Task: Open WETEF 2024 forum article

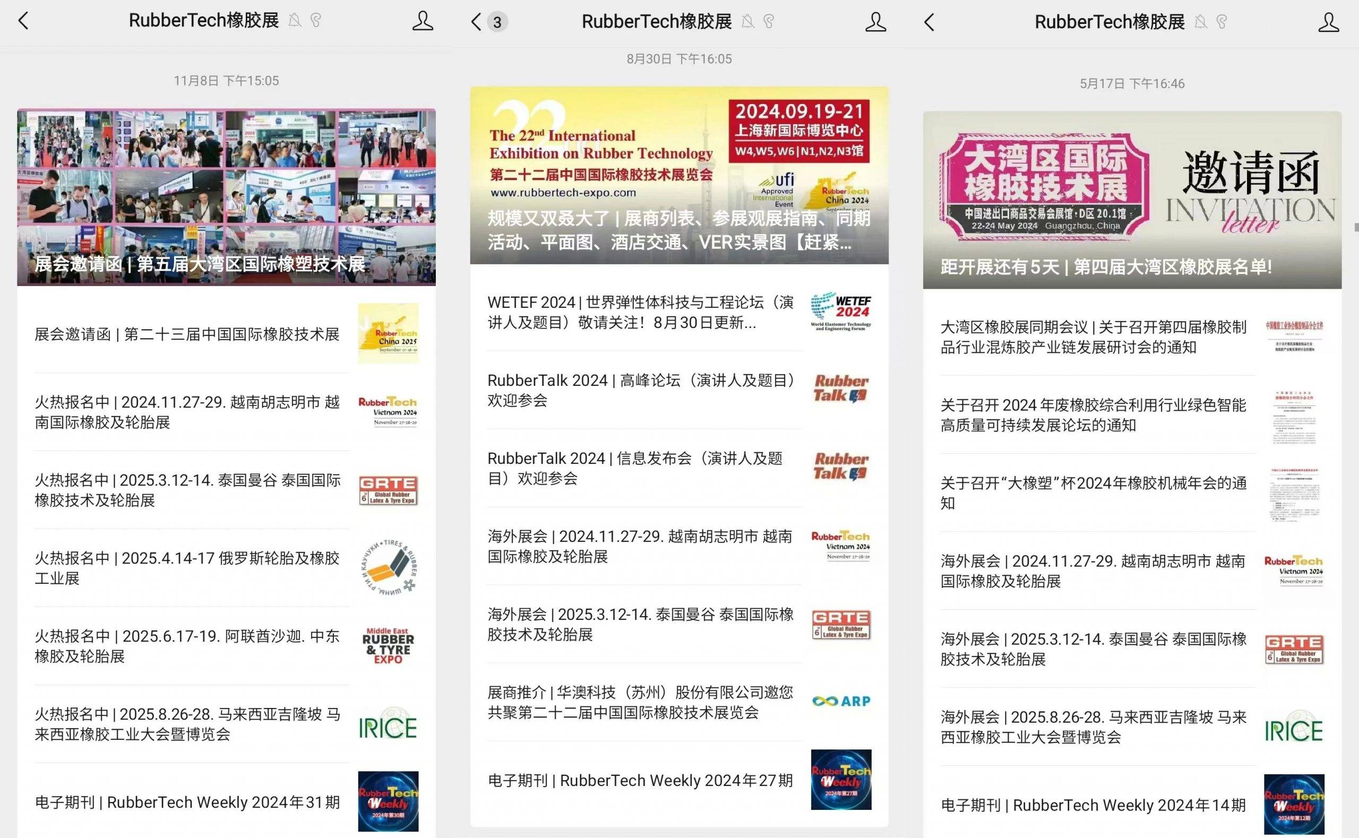Action: coord(640,312)
